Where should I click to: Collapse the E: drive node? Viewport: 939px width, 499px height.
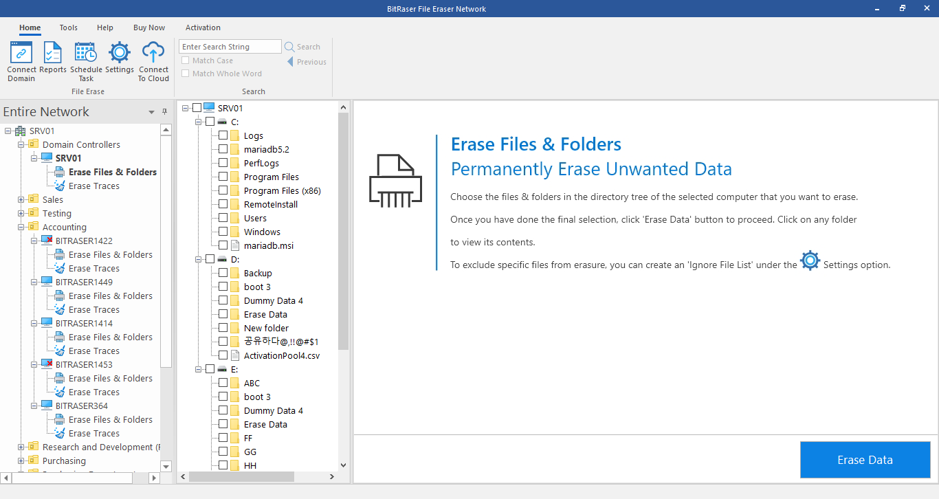[x=199, y=369]
